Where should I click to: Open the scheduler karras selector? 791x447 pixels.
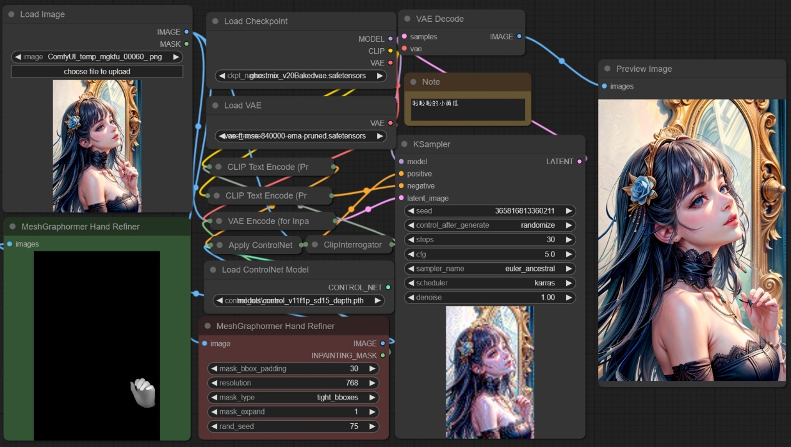pyautogui.click(x=489, y=283)
